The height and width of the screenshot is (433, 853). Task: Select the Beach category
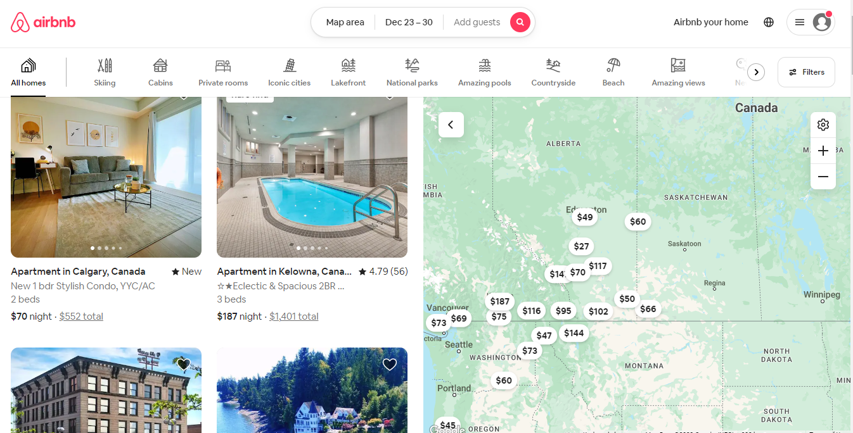click(x=613, y=72)
